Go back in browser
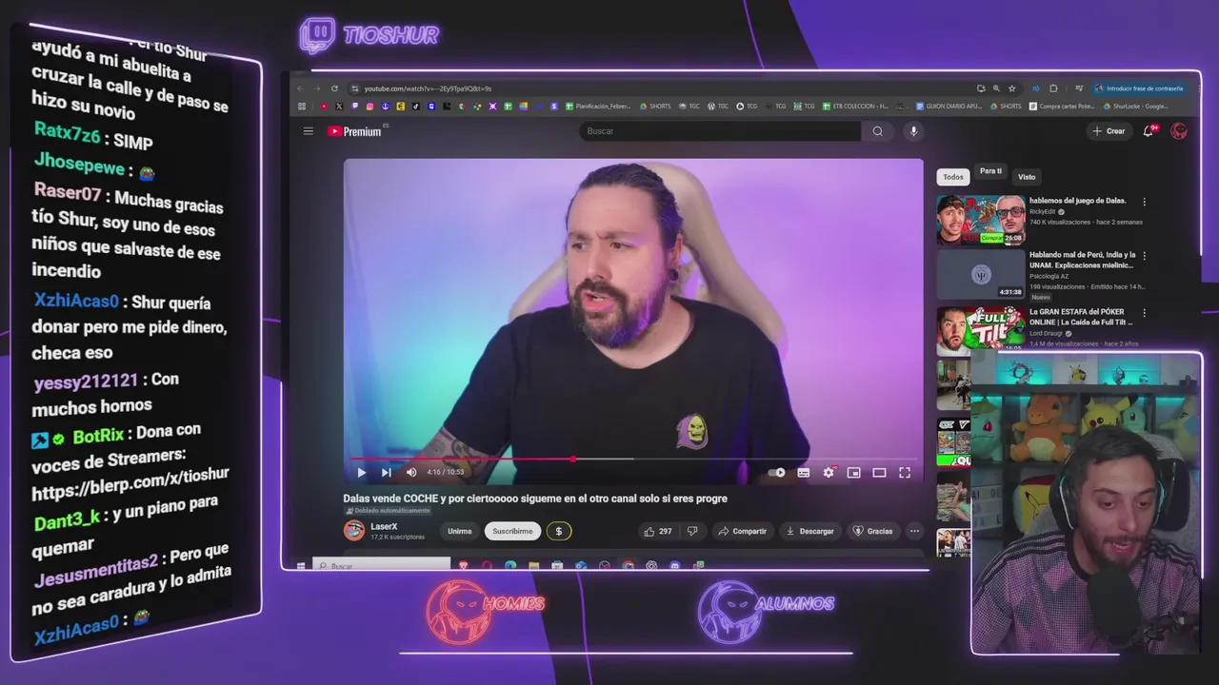This screenshot has height=685, width=1219. click(300, 88)
